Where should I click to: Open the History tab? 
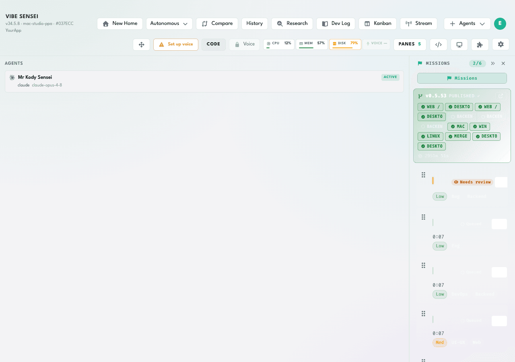(255, 24)
